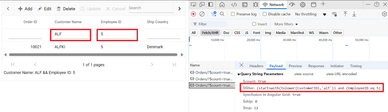The image size is (388, 112).
Task: Click right chevron in grid toolbar
Action: [x=179, y=9]
